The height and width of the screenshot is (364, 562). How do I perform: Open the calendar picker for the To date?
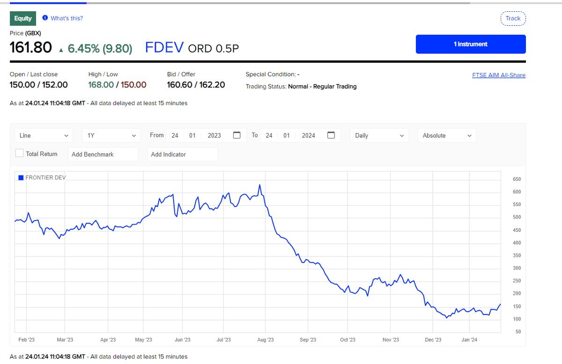(x=331, y=135)
